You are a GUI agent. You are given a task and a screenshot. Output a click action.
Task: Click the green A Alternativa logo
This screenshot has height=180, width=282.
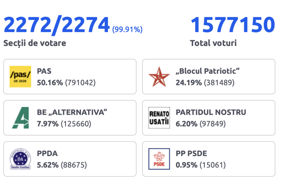click(20, 118)
